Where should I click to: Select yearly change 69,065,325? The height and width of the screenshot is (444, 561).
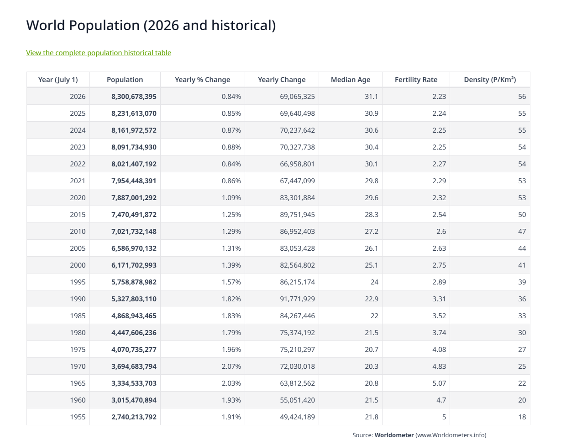297,96
